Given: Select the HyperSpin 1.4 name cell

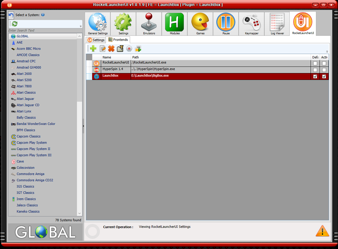Looking at the screenshot, I should coord(116,70).
